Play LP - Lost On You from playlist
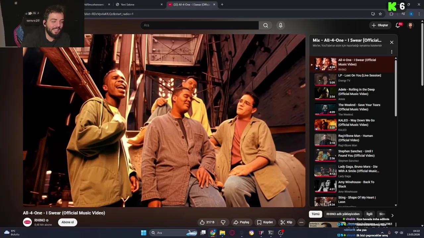The height and width of the screenshot is (238, 424). coord(352,79)
